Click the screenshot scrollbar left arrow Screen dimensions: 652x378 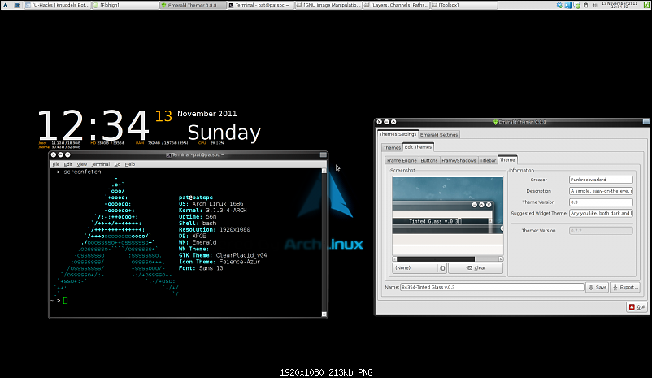pyautogui.click(x=394, y=259)
